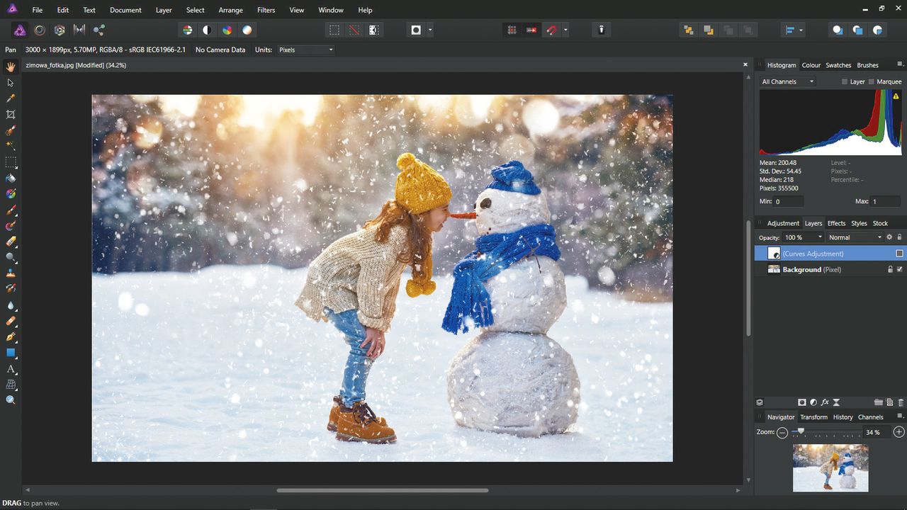Screen dimensions: 907x510
Task: Switch to the Develop persona
Action: click(60, 30)
